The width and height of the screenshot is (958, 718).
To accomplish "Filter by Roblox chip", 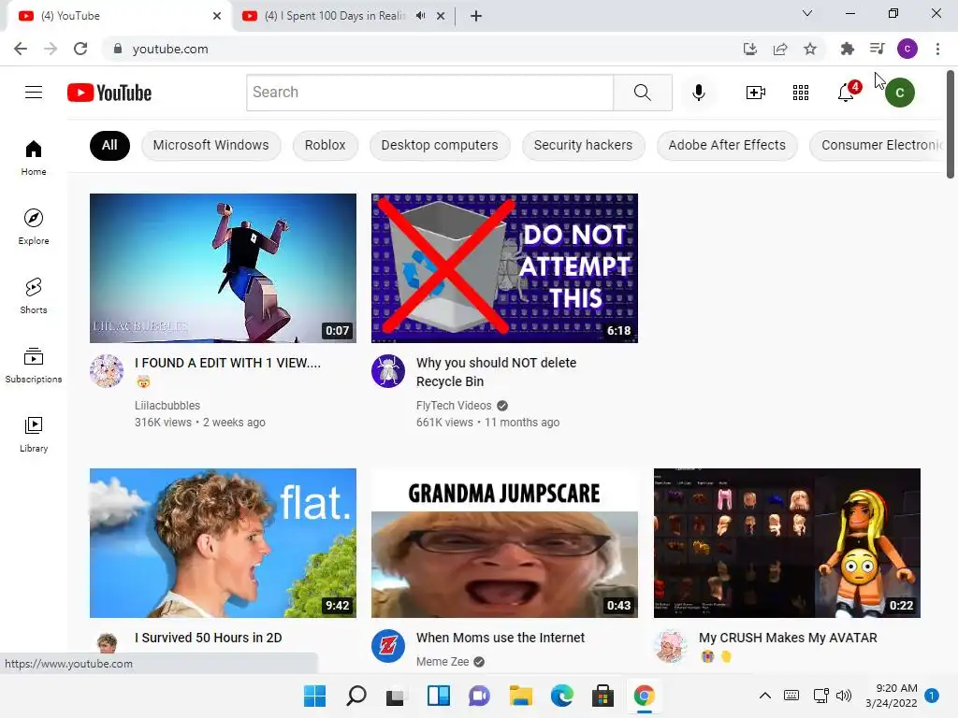I will point(325,145).
